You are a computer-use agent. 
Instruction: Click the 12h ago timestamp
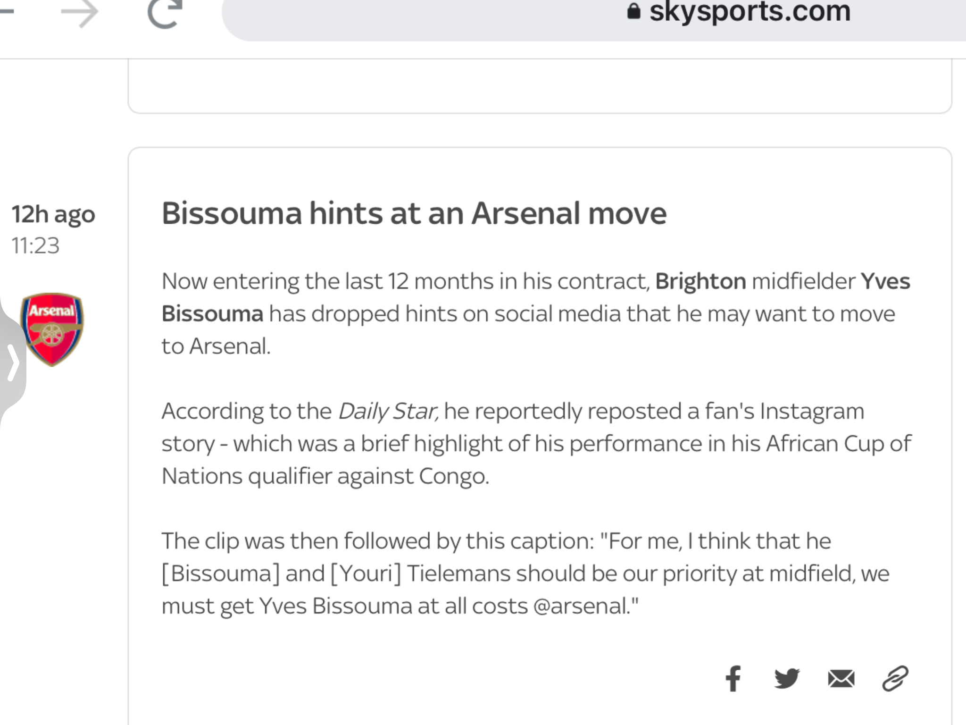[x=53, y=215]
